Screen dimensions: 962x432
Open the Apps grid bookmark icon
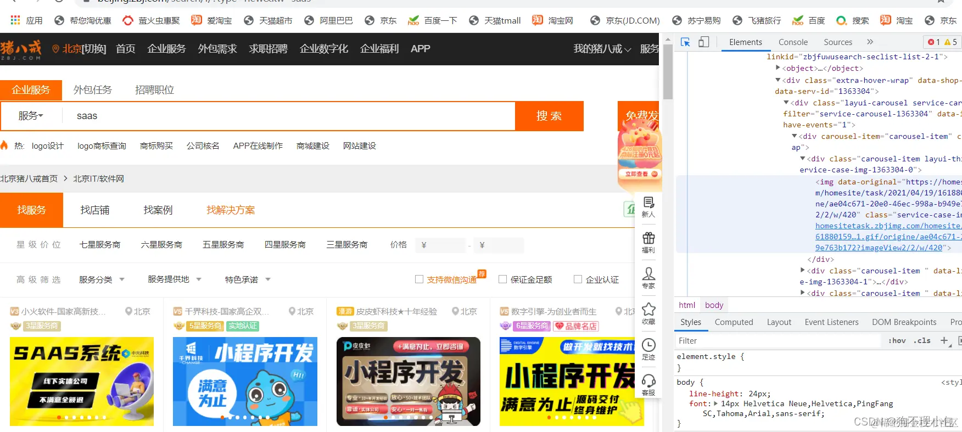tap(15, 20)
